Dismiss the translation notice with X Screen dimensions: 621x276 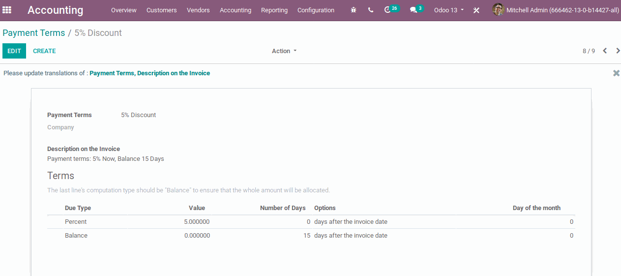[616, 73]
